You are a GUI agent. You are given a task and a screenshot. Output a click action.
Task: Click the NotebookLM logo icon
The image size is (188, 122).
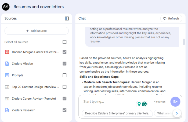click(6, 7)
